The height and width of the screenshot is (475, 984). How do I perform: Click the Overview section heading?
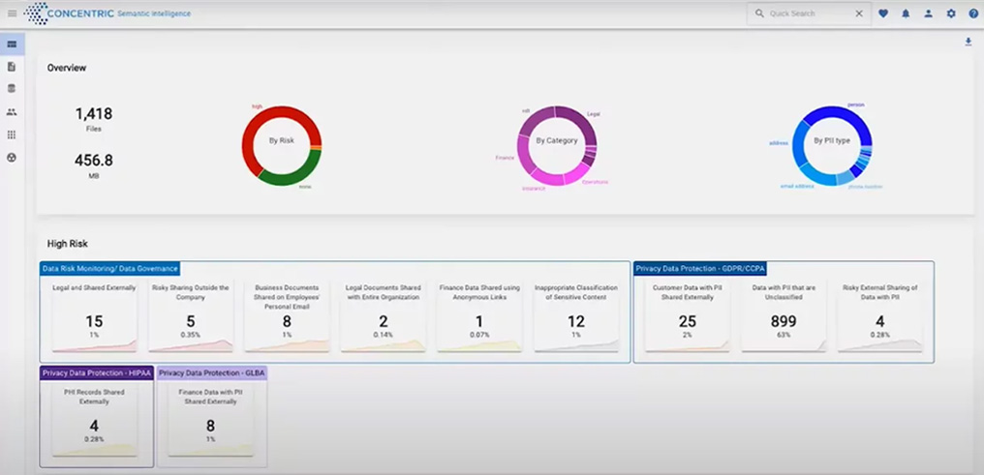67,68
